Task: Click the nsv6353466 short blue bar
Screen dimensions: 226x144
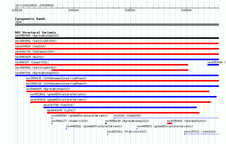Action: click(213, 65)
